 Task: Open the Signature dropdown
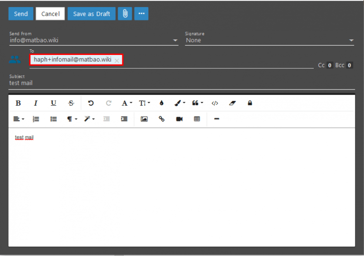[269, 40]
